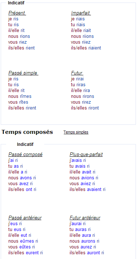Viewport: 137px width, 259px height.
Task: Click the 'vous rirez' future form
Action: click(81, 102)
